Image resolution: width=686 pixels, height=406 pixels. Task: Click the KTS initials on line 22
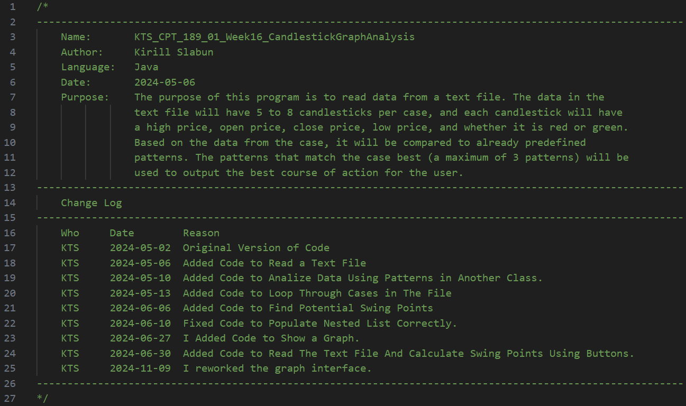(x=70, y=324)
